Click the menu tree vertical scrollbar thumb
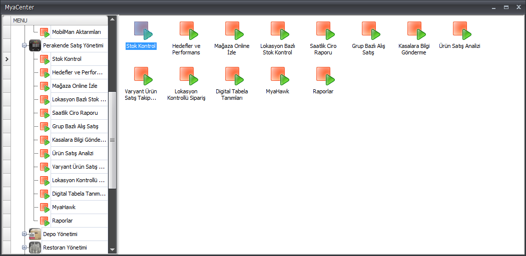 click(113, 140)
